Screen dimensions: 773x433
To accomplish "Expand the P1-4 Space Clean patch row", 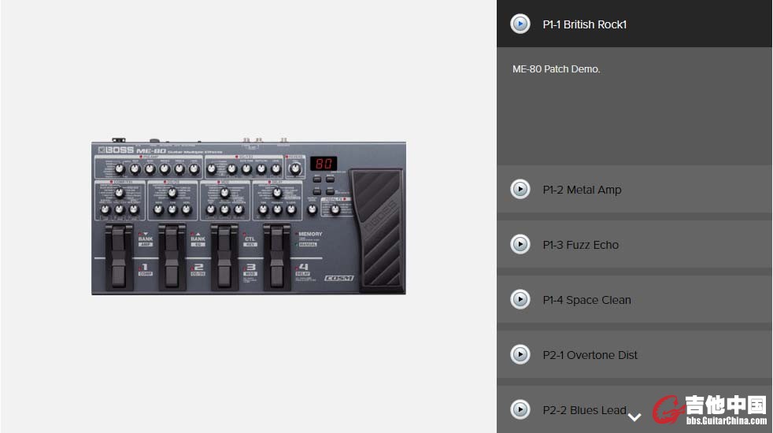I will pyautogui.click(x=587, y=300).
